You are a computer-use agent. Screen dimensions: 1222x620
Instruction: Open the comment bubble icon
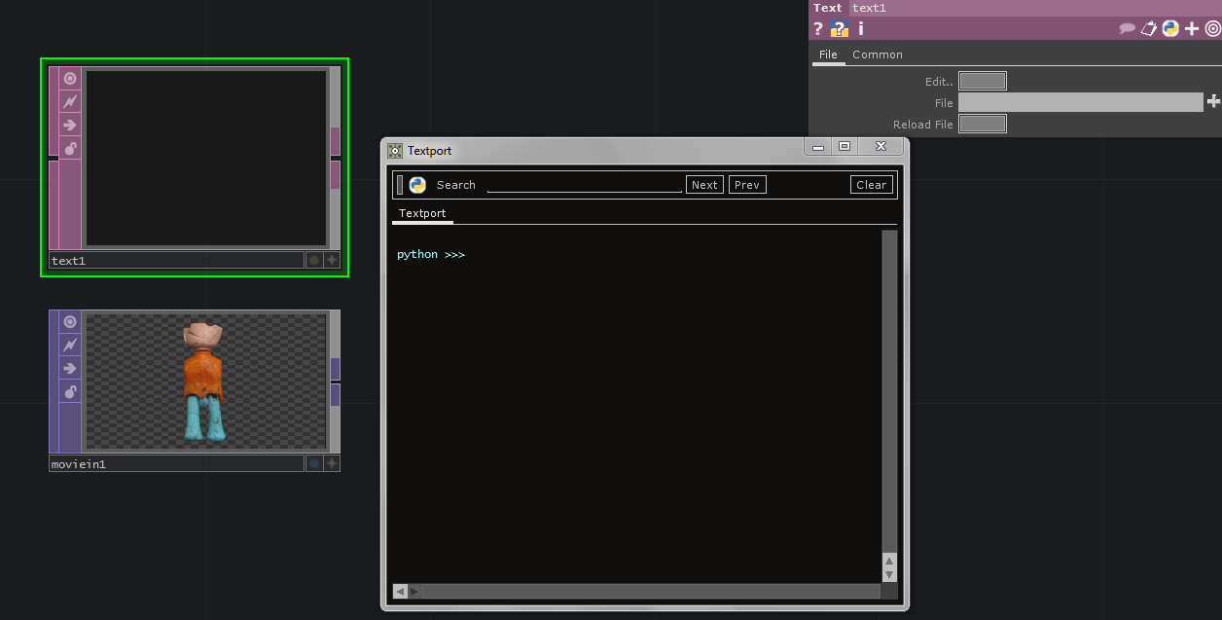pos(1128,29)
